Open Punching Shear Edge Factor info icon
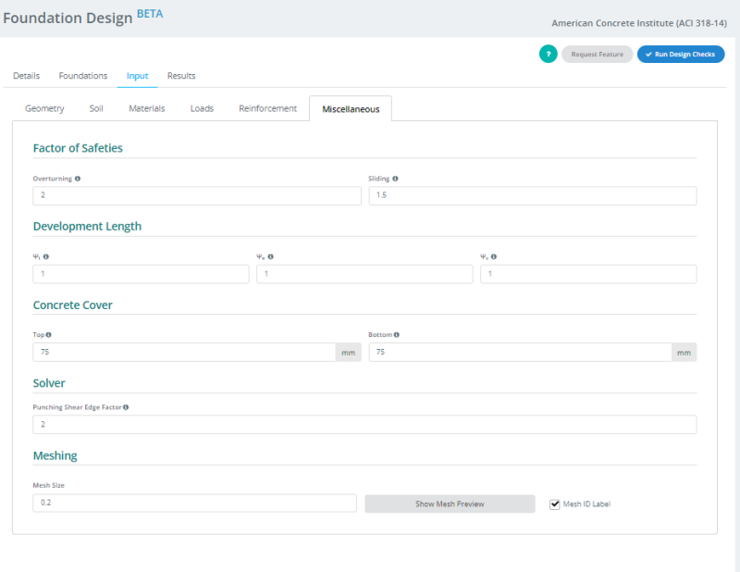Viewport: 740px width, 572px height. tap(126, 407)
